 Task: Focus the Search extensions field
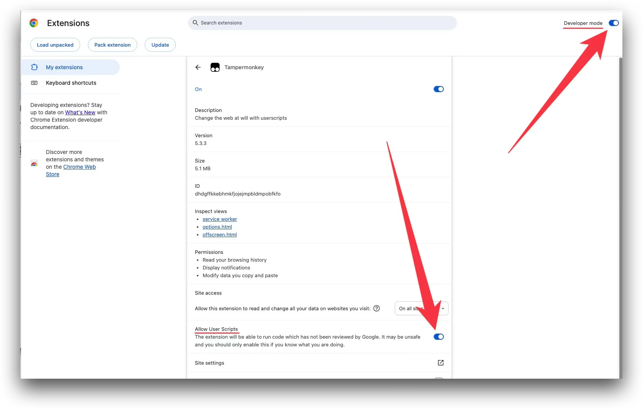click(x=322, y=23)
